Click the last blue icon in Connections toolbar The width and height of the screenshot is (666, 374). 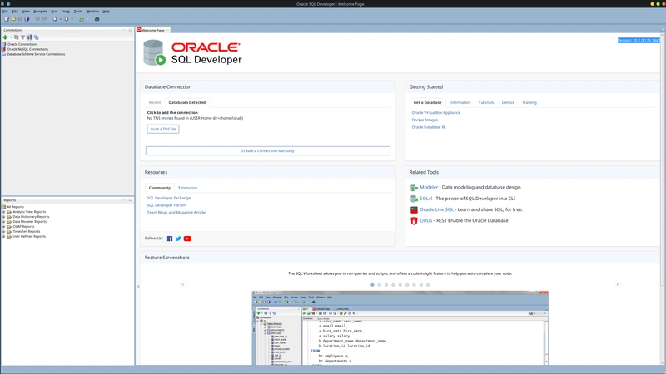[x=36, y=37]
